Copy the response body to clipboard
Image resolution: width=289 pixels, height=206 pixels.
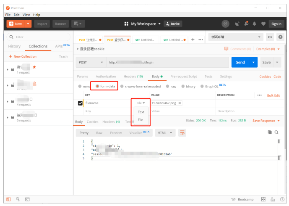pyautogui.click(x=270, y=132)
